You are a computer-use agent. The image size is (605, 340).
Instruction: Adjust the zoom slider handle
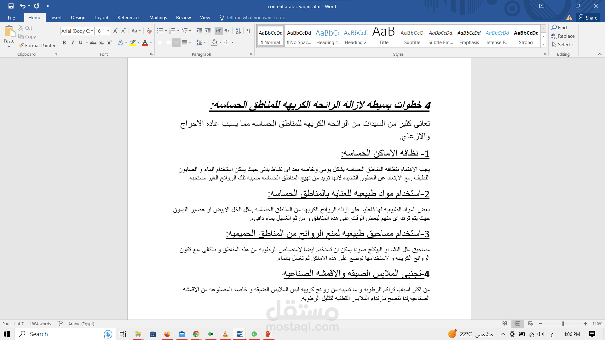[563, 324]
